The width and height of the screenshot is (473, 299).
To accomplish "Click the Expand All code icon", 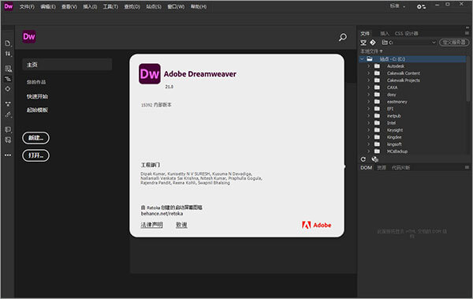I will click(x=8, y=104).
